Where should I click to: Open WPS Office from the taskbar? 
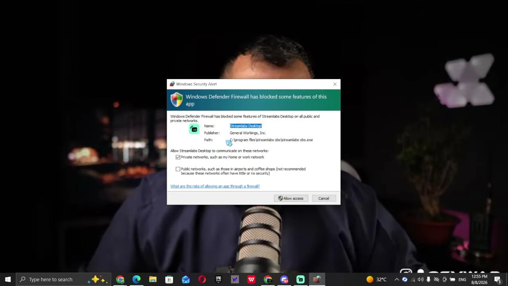coord(251,279)
